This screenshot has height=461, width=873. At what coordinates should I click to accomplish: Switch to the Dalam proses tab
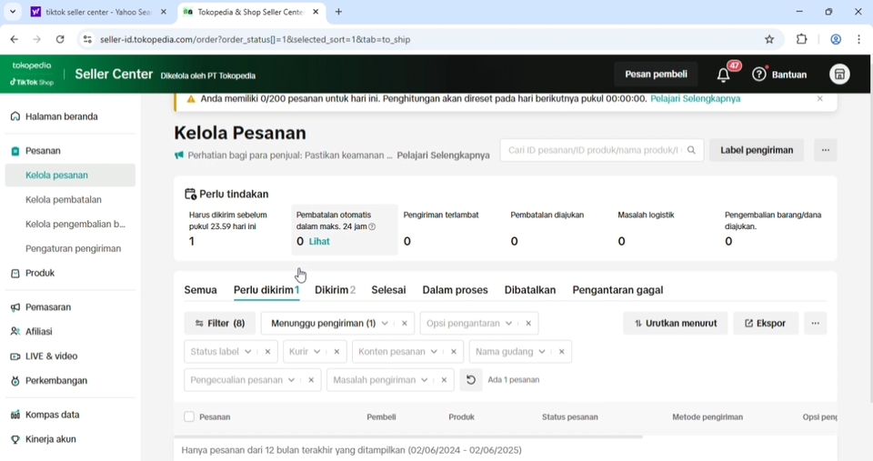tap(455, 290)
